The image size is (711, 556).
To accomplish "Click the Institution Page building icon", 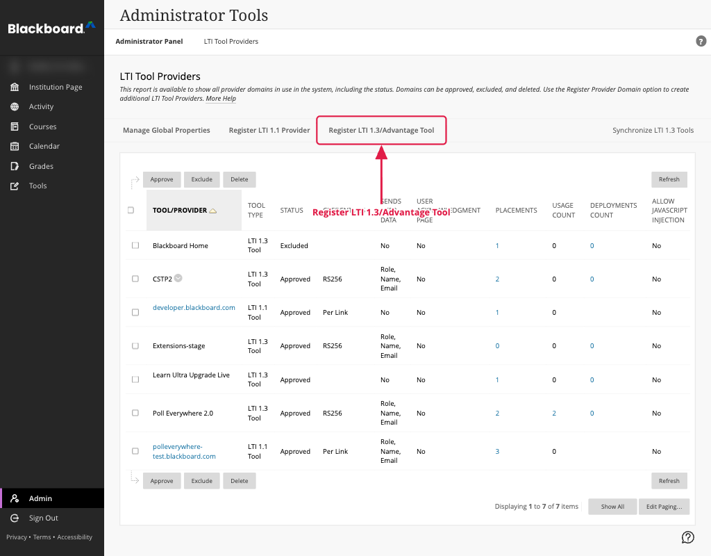I will [15, 87].
